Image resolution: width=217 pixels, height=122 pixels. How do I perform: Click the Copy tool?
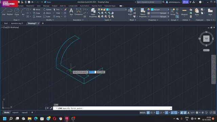pos(37,13)
